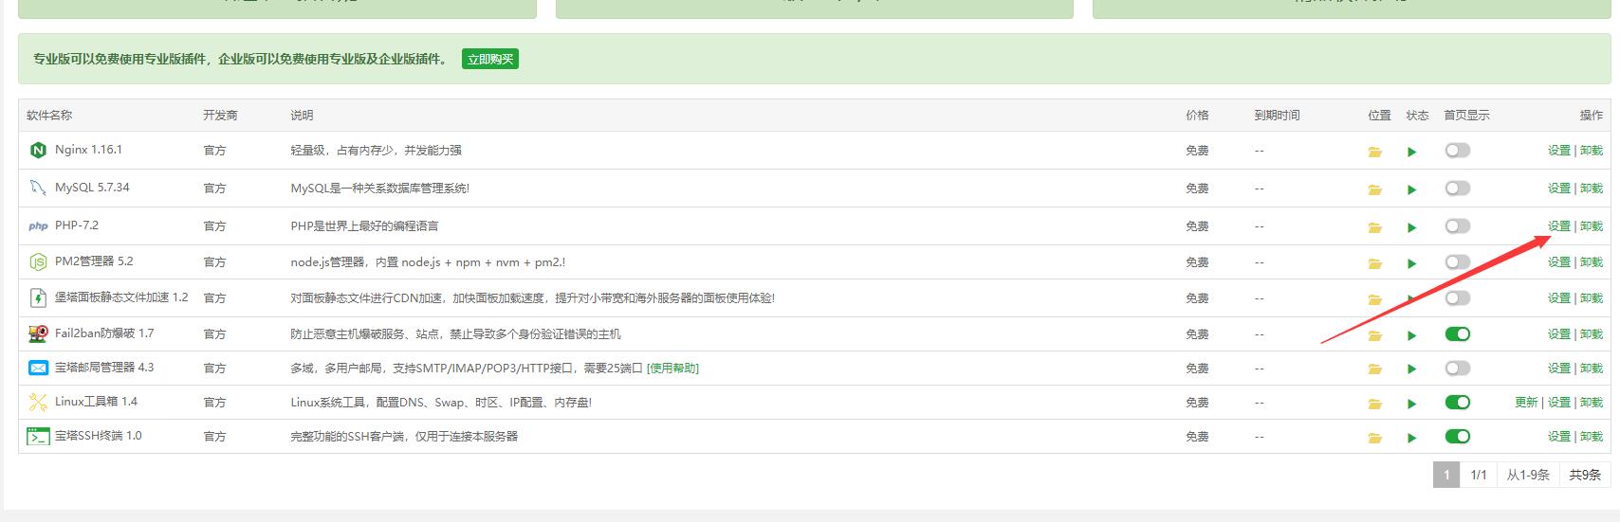
Task: Click the 堡塔面板静态文件加速 icon
Action: coord(38,297)
